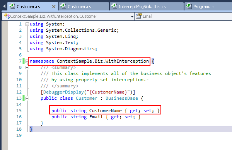Close the active Customer.cs tab

point(54,7)
